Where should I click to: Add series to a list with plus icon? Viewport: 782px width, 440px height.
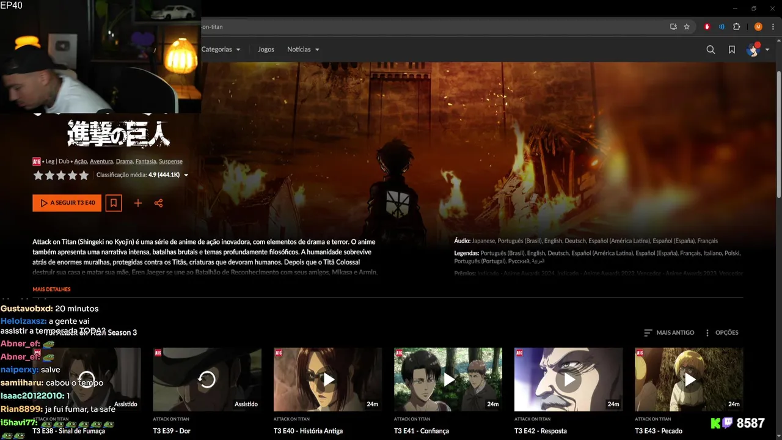(x=138, y=203)
